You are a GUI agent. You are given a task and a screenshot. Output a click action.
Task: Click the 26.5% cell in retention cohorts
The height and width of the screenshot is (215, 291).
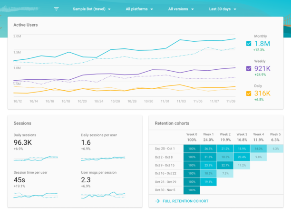[x=208, y=149]
